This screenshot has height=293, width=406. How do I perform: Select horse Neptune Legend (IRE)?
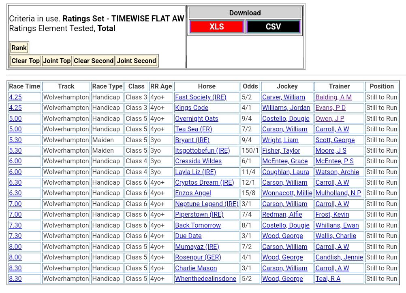pyautogui.click(x=207, y=204)
